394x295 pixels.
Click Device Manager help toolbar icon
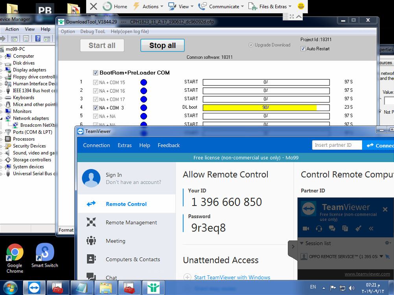coord(38,38)
